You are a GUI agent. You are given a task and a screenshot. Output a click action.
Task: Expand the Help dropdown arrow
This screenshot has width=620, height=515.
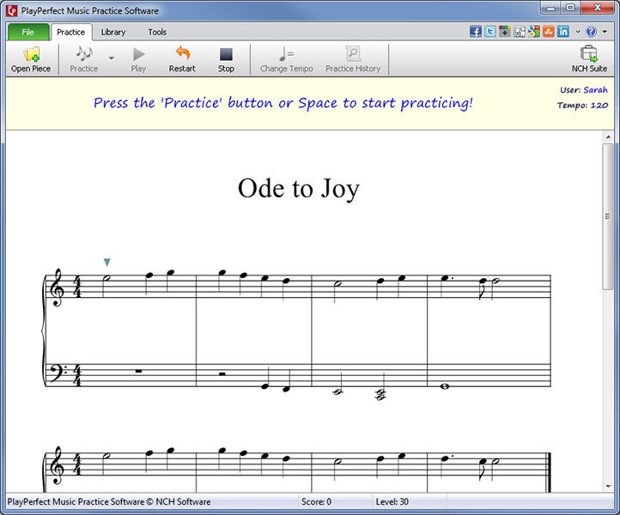click(605, 32)
